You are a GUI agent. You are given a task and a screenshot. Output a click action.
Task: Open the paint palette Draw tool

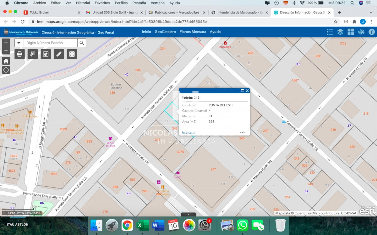(x=361, y=32)
